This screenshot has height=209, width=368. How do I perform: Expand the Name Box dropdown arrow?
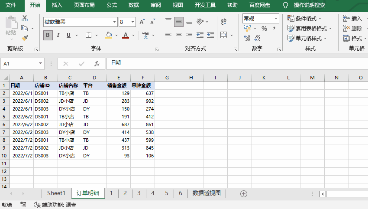(40, 63)
